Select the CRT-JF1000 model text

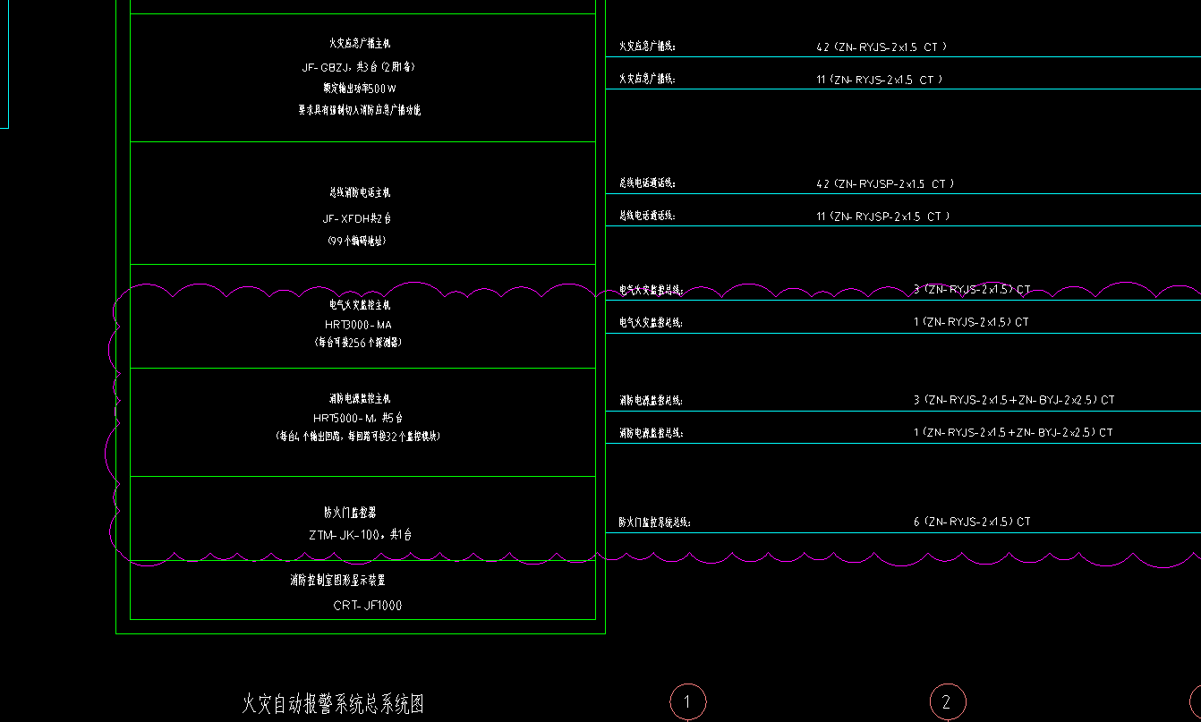coord(368,606)
